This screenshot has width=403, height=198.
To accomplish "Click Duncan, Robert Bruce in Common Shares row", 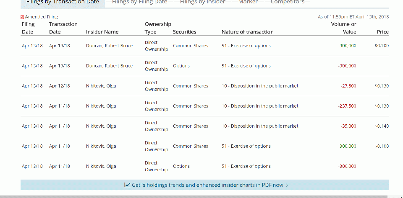I will pos(109,46).
